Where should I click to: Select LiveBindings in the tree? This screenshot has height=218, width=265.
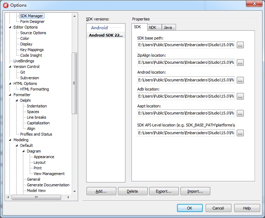click(x=24, y=61)
